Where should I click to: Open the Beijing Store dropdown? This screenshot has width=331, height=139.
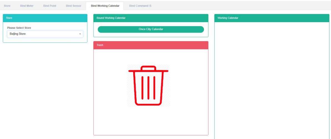pyautogui.click(x=45, y=34)
